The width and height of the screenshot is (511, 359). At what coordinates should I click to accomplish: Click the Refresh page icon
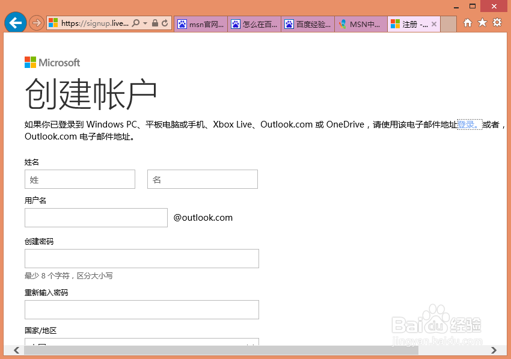165,22
